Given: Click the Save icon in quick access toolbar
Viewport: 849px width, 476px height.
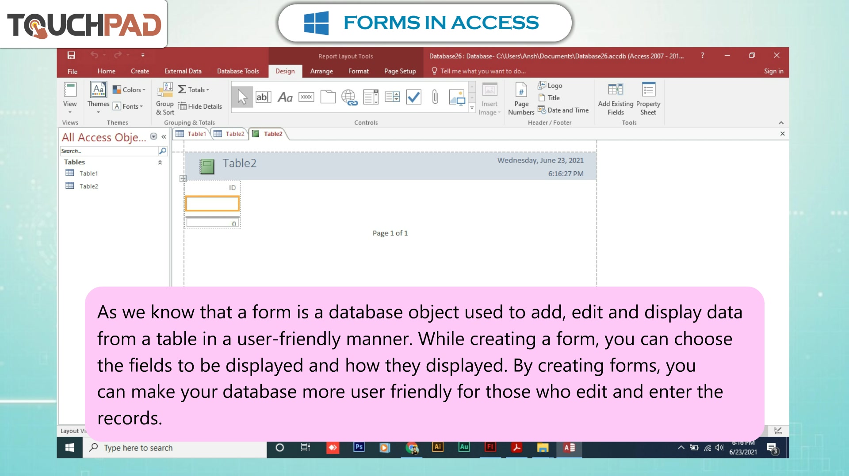Looking at the screenshot, I should 71,55.
